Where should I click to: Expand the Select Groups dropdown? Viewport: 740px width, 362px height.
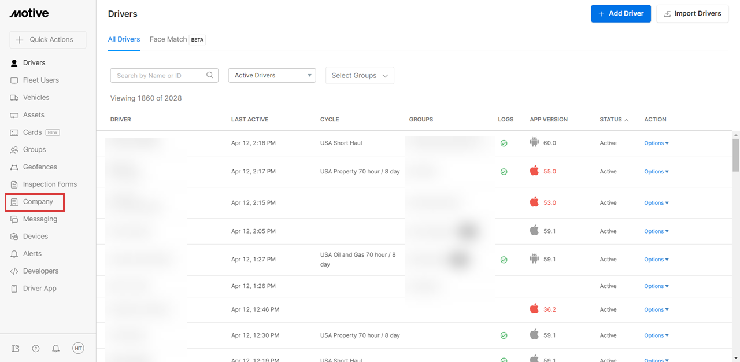360,75
